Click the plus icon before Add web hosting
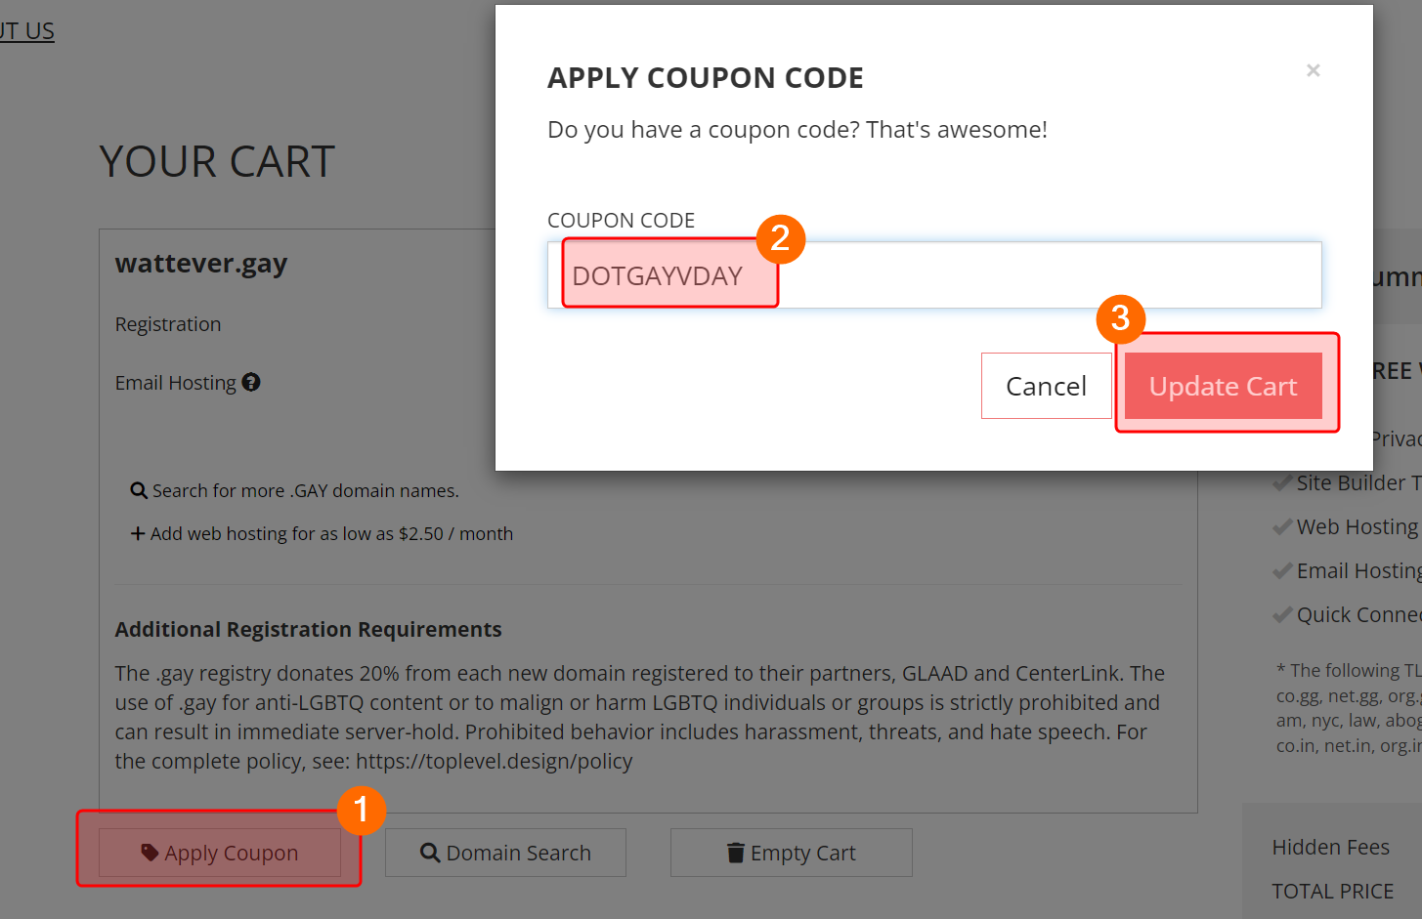The image size is (1422, 919). coord(138,533)
